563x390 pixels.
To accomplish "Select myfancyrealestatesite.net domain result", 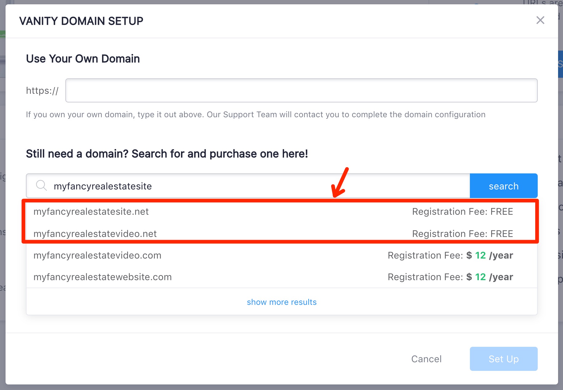I will 281,212.
